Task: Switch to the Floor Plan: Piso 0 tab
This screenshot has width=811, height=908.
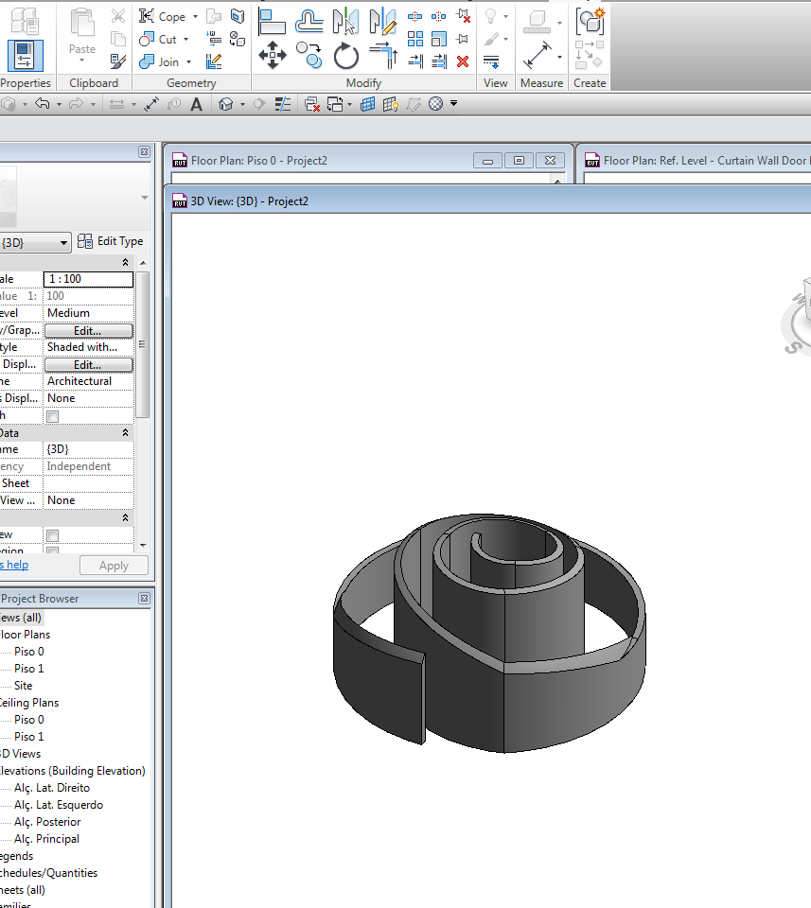Action: click(265, 161)
